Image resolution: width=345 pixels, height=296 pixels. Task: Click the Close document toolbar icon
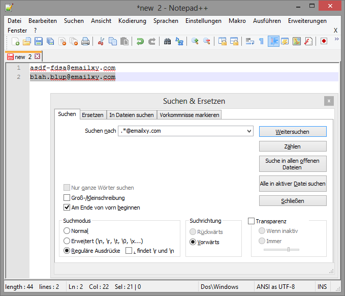tap(62, 41)
